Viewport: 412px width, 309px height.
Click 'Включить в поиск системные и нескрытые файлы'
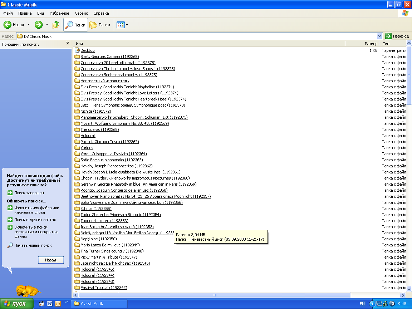pos(36,232)
